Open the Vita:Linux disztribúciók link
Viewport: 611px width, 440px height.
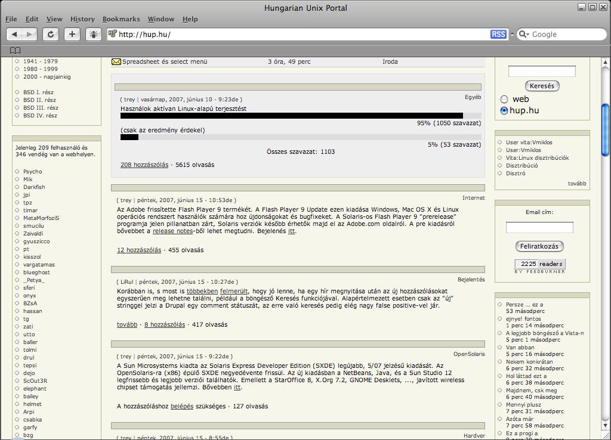tap(538, 158)
